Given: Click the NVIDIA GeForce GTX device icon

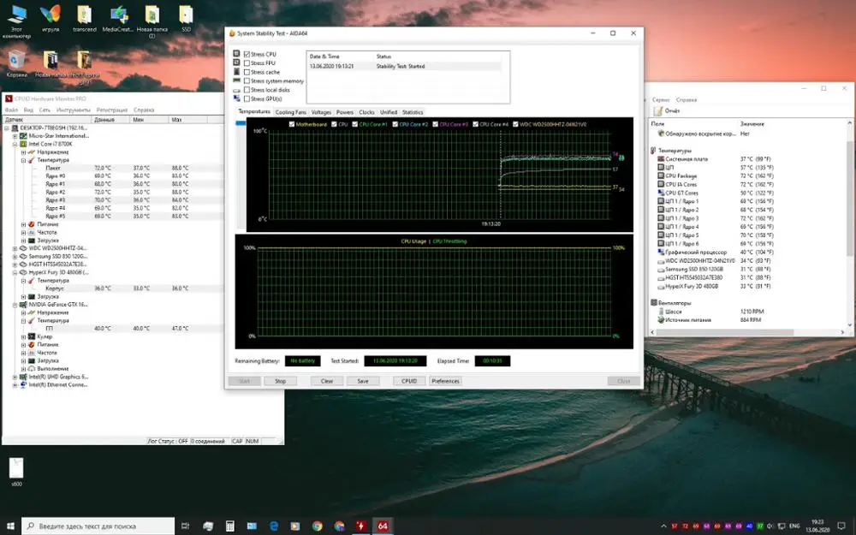Looking at the screenshot, I should (x=24, y=304).
